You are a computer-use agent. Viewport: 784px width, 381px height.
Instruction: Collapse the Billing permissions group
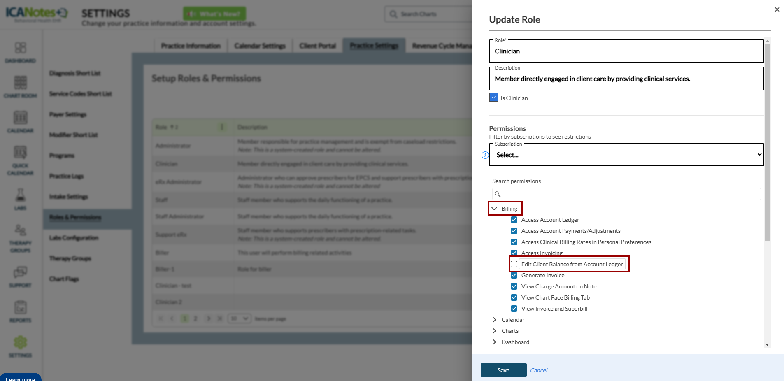click(494, 209)
